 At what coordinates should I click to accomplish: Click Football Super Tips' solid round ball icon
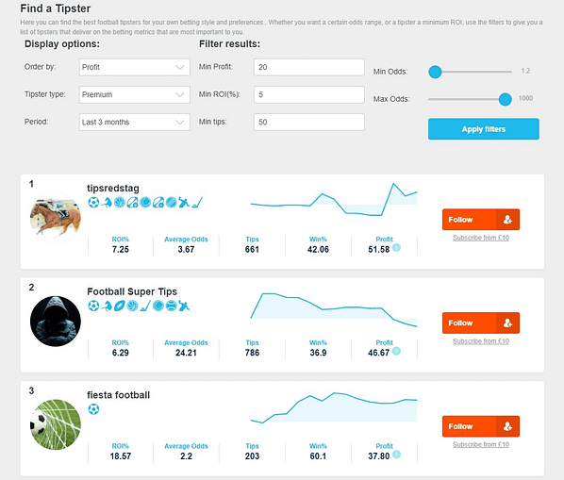(x=158, y=306)
